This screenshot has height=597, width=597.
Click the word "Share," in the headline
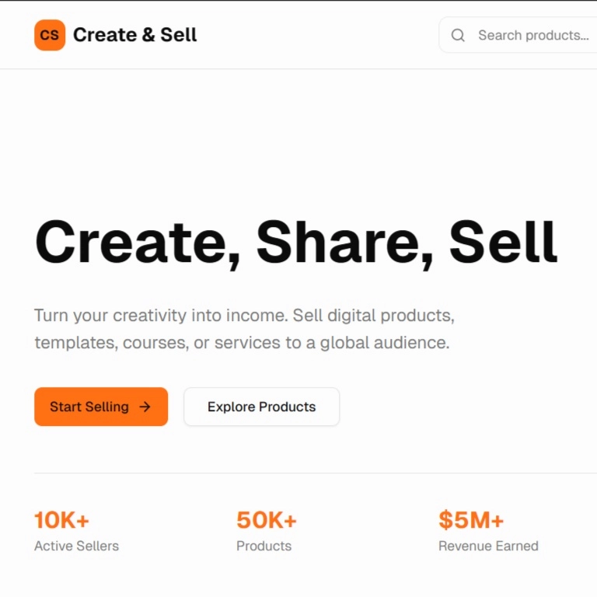coord(344,243)
